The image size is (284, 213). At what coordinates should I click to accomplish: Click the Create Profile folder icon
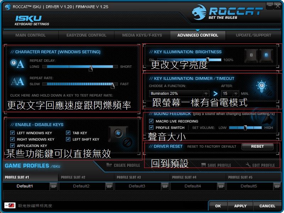[x=109, y=165]
